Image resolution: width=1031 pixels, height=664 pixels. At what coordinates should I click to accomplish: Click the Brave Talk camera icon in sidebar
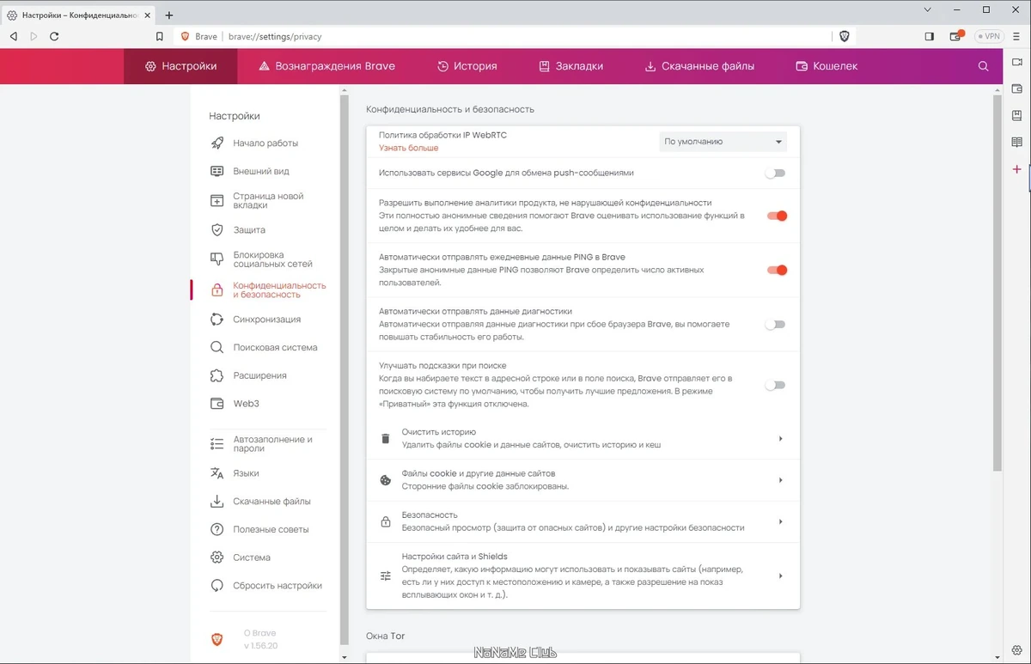1017,62
